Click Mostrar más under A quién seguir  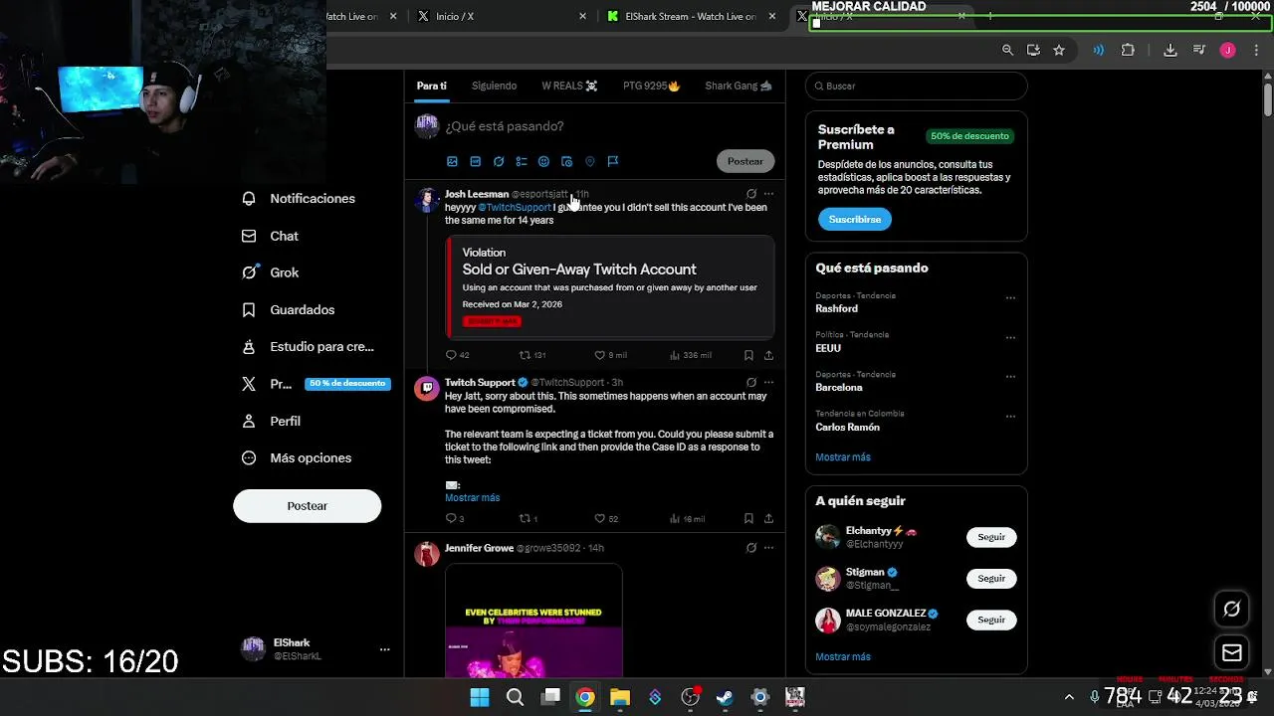pos(843,657)
